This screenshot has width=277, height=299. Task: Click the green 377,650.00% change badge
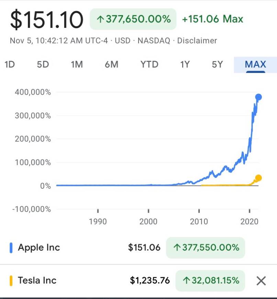(x=133, y=19)
